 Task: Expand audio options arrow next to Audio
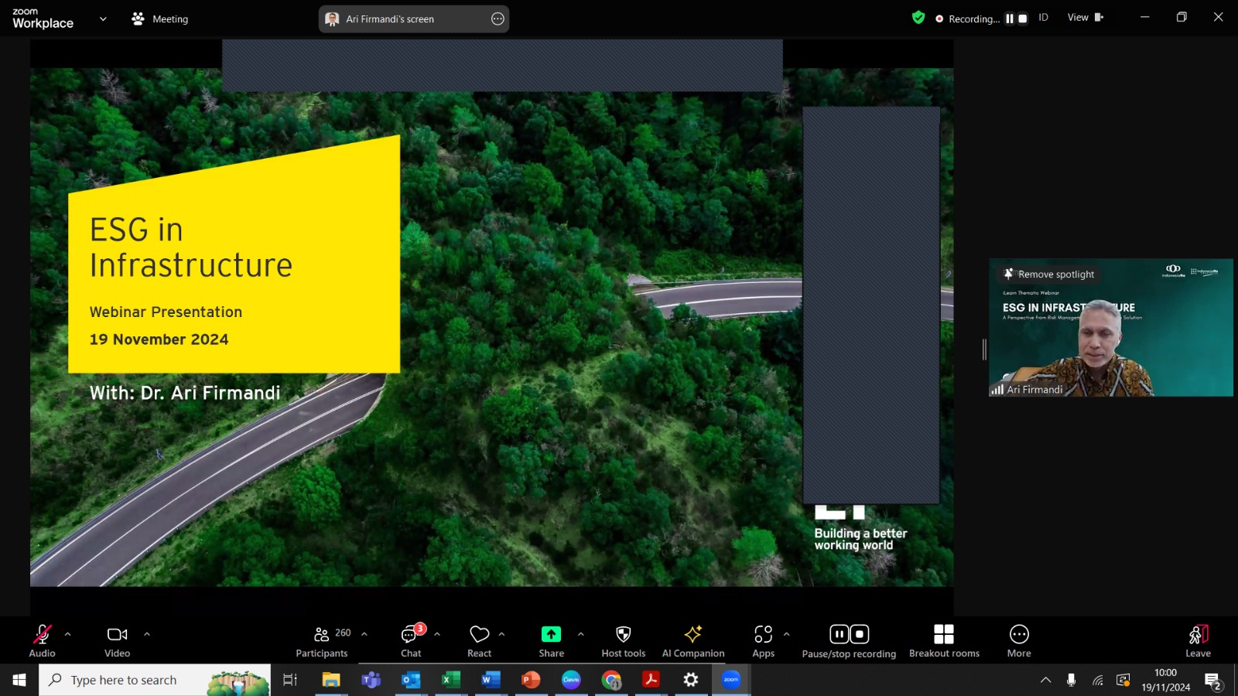[68, 634]
